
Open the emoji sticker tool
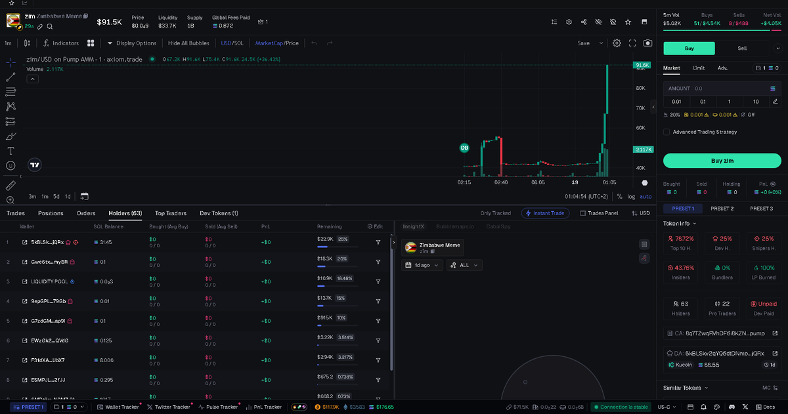point(11,166)
